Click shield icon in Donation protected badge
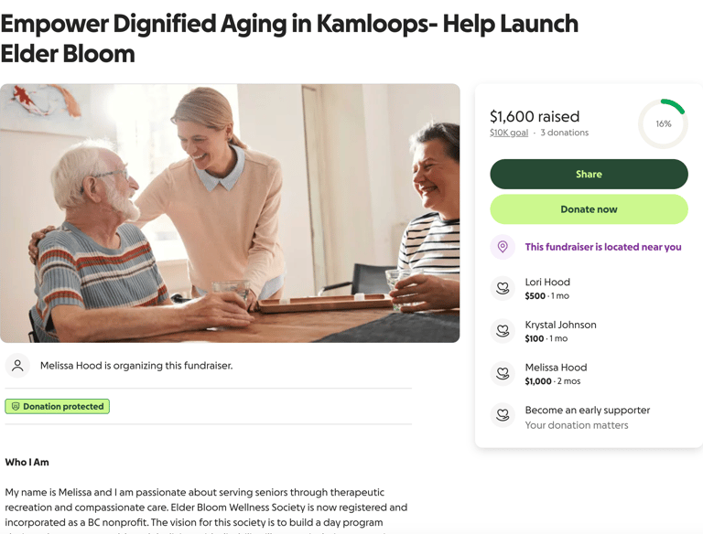The image size is (703, 534). 16,406
